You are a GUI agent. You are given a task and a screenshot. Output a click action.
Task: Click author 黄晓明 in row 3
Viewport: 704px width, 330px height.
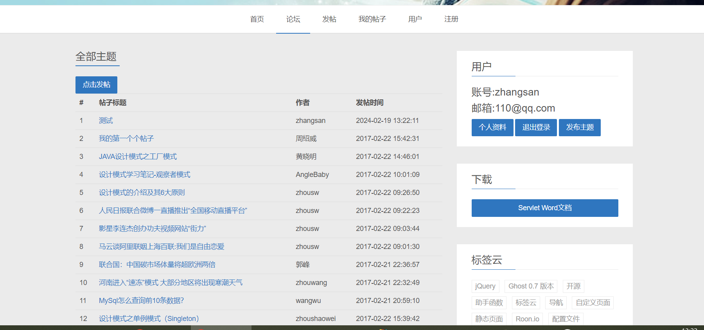coord(306,157)
